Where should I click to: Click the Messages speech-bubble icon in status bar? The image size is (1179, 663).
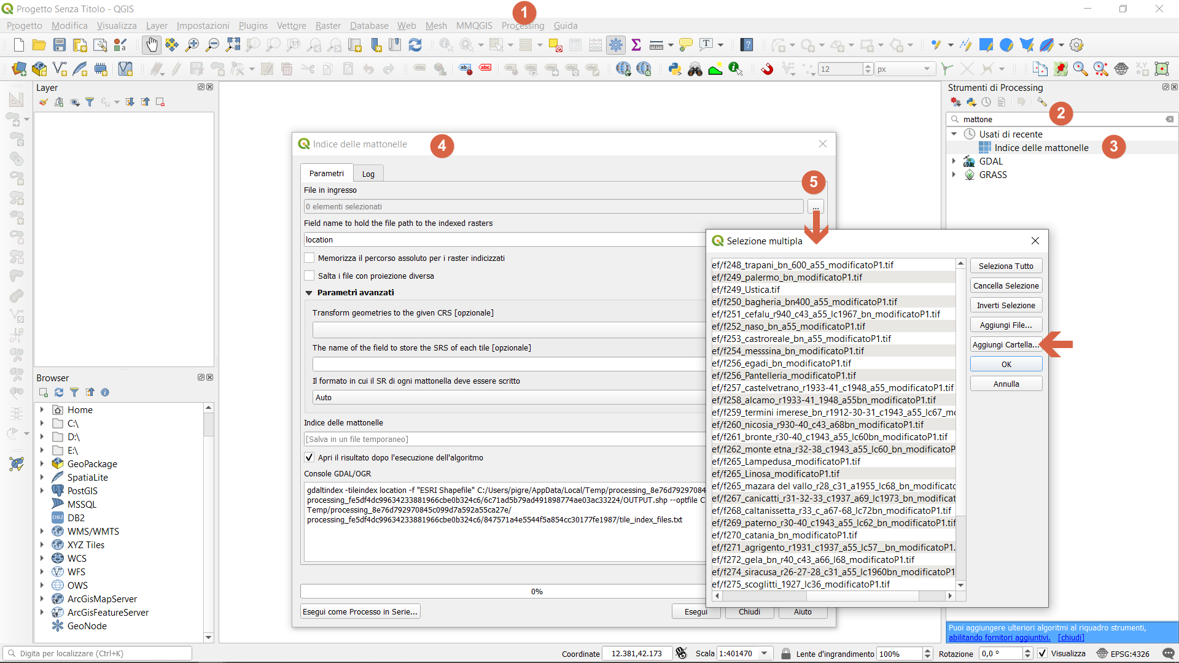pos(1168,653)
